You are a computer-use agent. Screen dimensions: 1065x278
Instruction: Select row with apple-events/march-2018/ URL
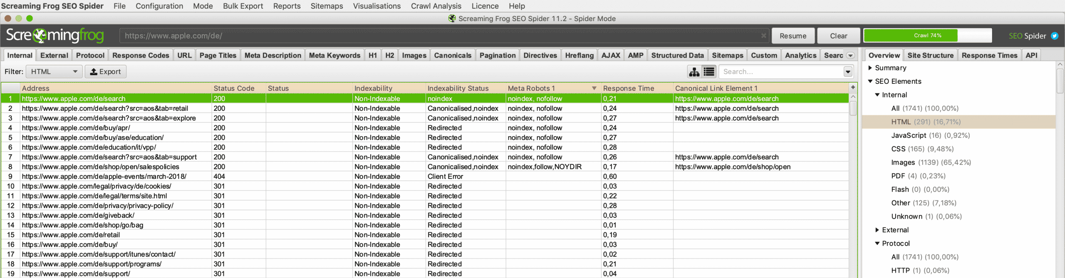coord(424,176)
